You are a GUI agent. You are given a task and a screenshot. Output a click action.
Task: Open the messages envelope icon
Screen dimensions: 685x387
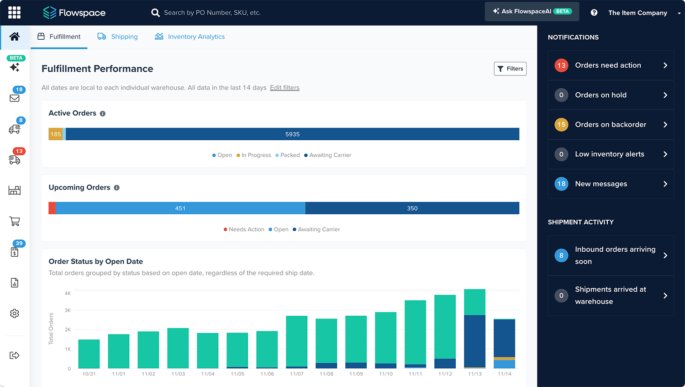click(x=15, y=98)
